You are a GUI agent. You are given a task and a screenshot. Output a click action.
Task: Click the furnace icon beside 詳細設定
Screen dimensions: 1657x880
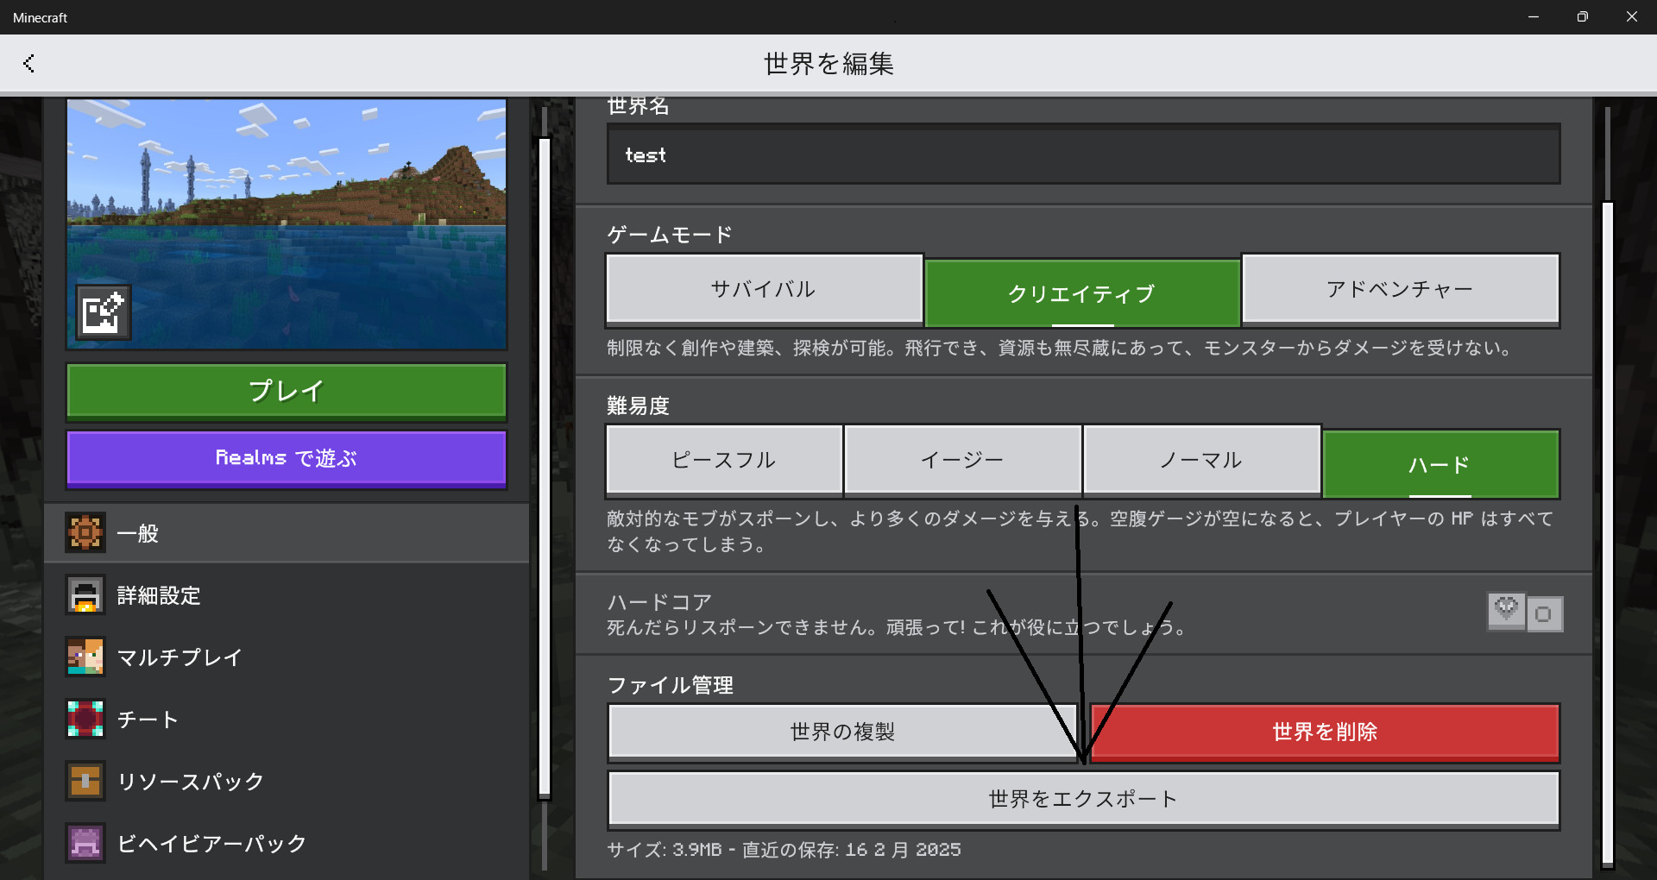click(85, 595)
